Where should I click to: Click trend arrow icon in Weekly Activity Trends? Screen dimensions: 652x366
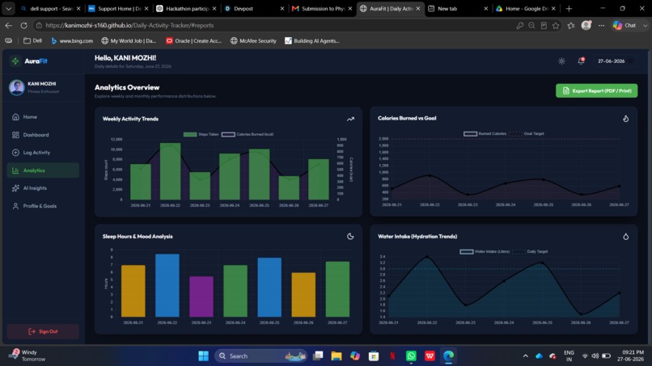tap(350, 119)
